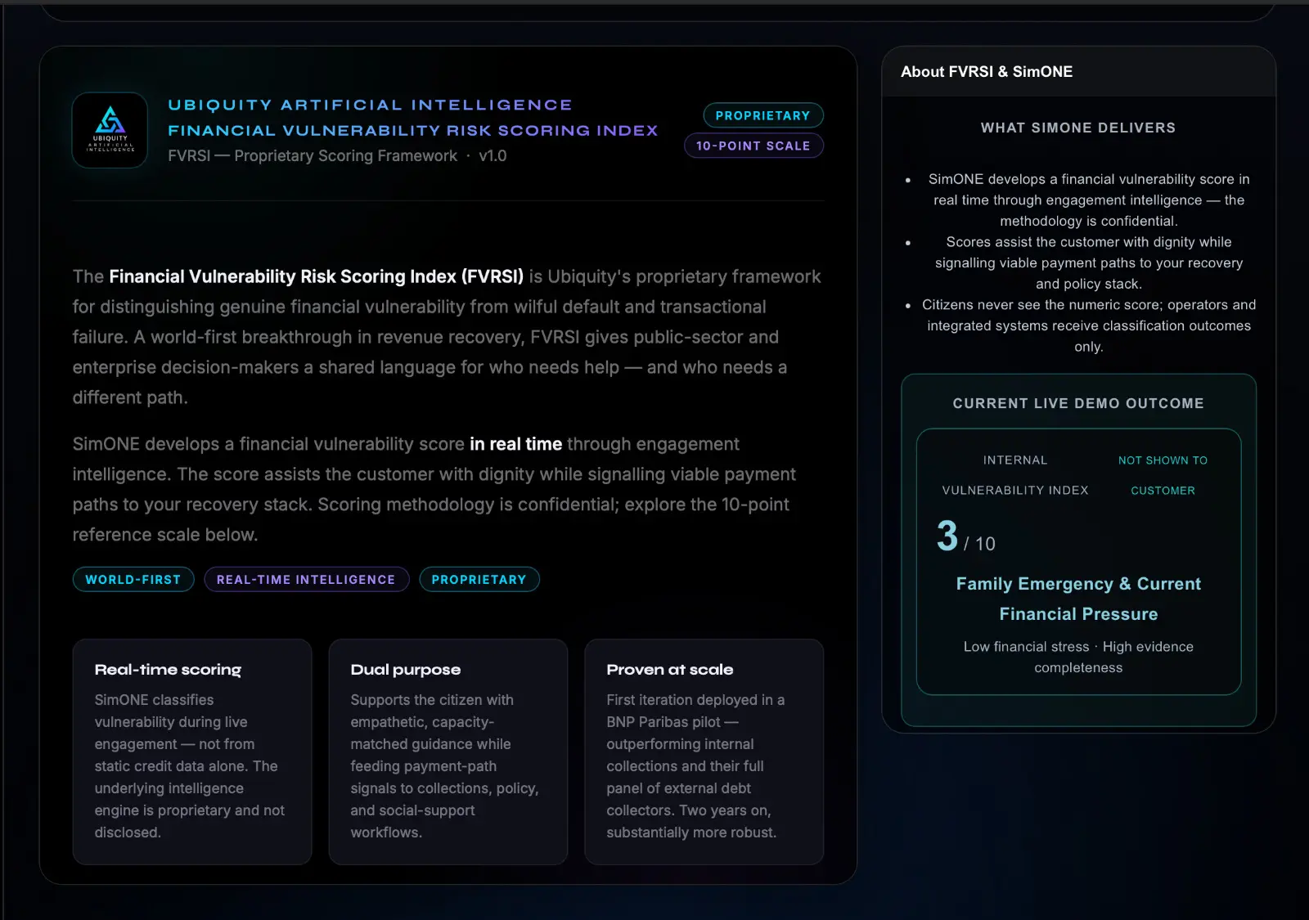Click the bullet about citizens never seeing score
The image size is (1309, 920).
coord(1088,325)
